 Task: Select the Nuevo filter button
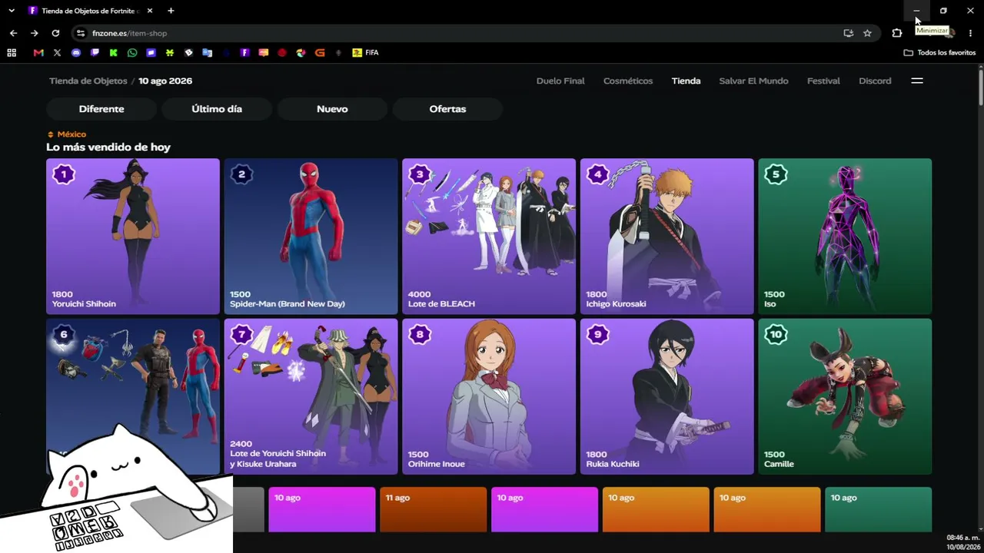coord(332,109)
